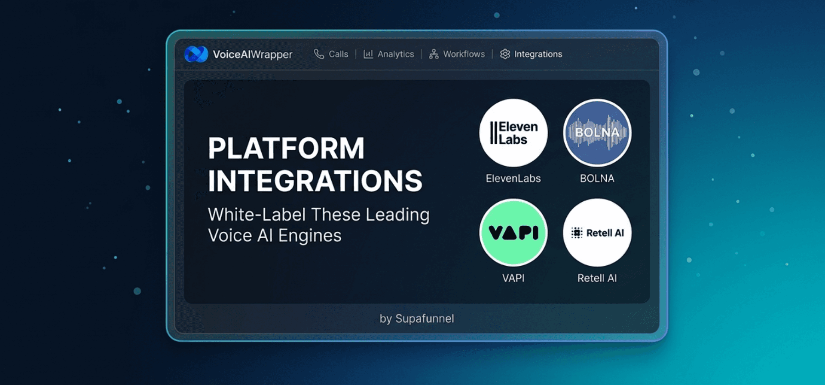Click the "White-Label These Leading" subtitle

[x=319, y=215]
